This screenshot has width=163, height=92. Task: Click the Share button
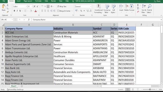point(157,1)
